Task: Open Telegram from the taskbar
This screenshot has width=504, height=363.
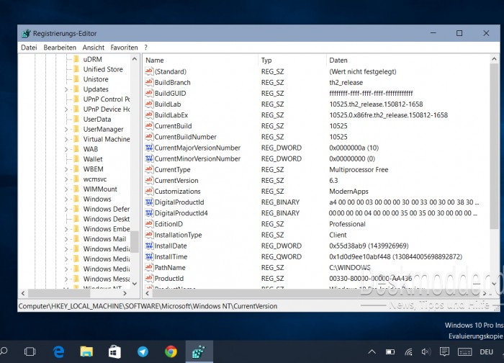Action: (143, 351)
